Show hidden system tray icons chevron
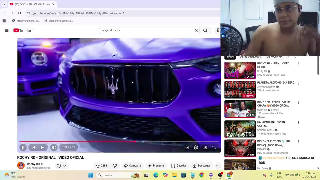 tap(258, 175)
